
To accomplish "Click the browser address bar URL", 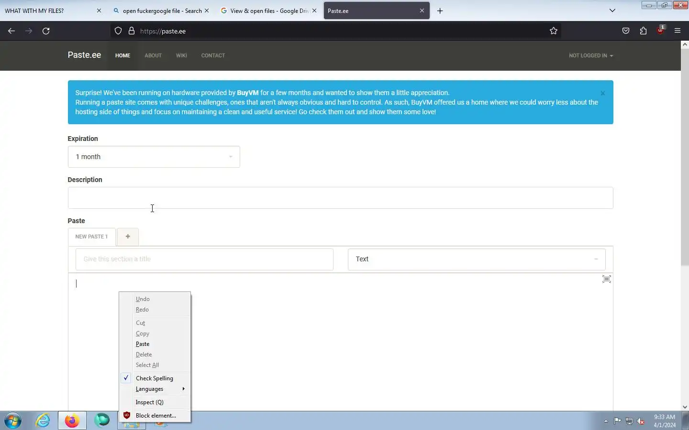I will 163,31.
